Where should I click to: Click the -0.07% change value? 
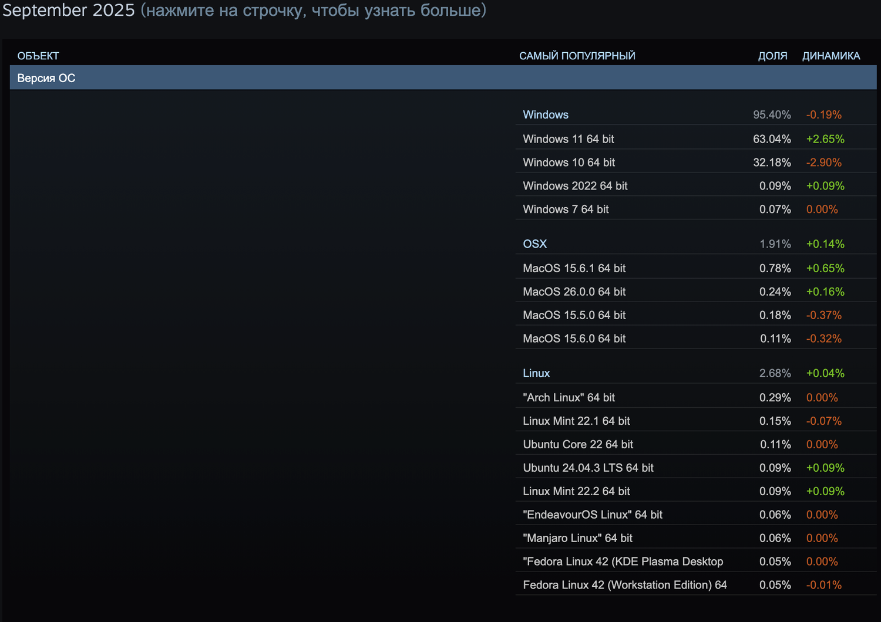(824, 421)
